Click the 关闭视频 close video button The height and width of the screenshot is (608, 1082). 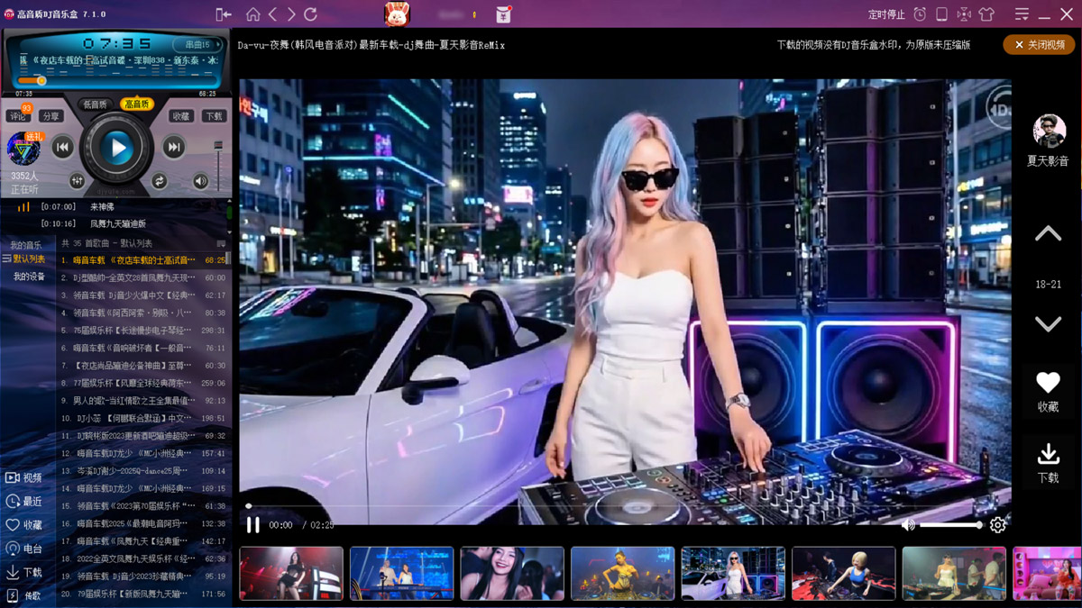coord(1039,45)
